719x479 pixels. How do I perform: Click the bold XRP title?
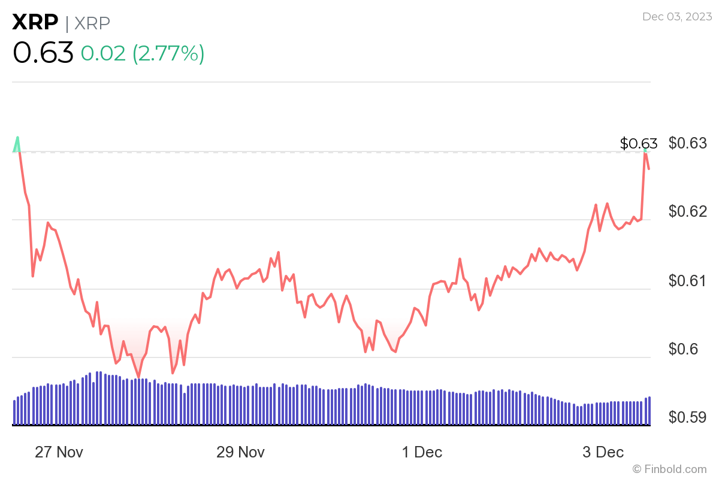[35, 23]
